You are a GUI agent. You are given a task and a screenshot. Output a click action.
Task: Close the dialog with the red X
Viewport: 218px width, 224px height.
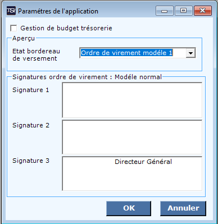tap(203, 11)
